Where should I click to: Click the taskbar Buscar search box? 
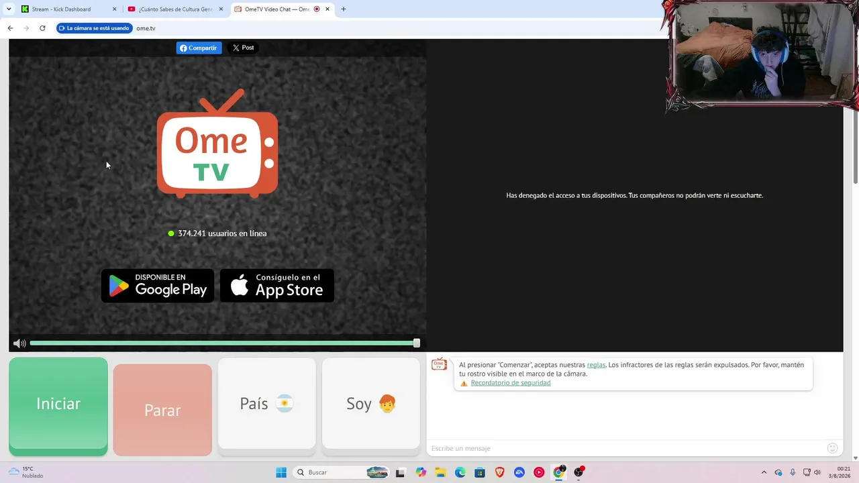coord(342,472)
